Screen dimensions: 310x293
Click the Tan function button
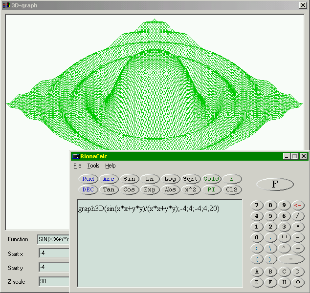coord(109,190)
